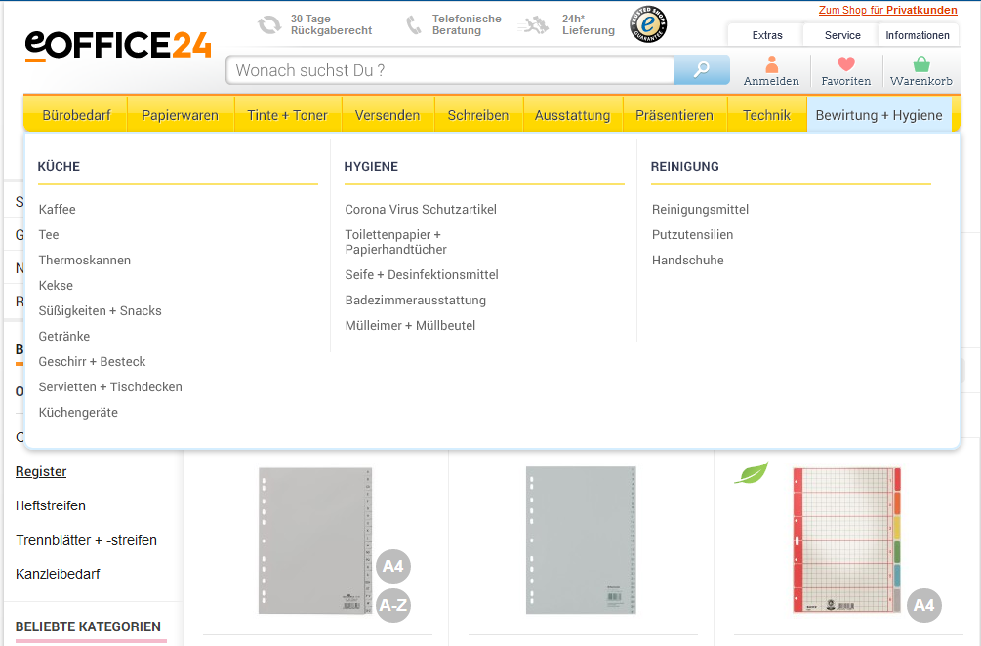
Task: Expand the Informationen tab
Action: tap(918, 35)
